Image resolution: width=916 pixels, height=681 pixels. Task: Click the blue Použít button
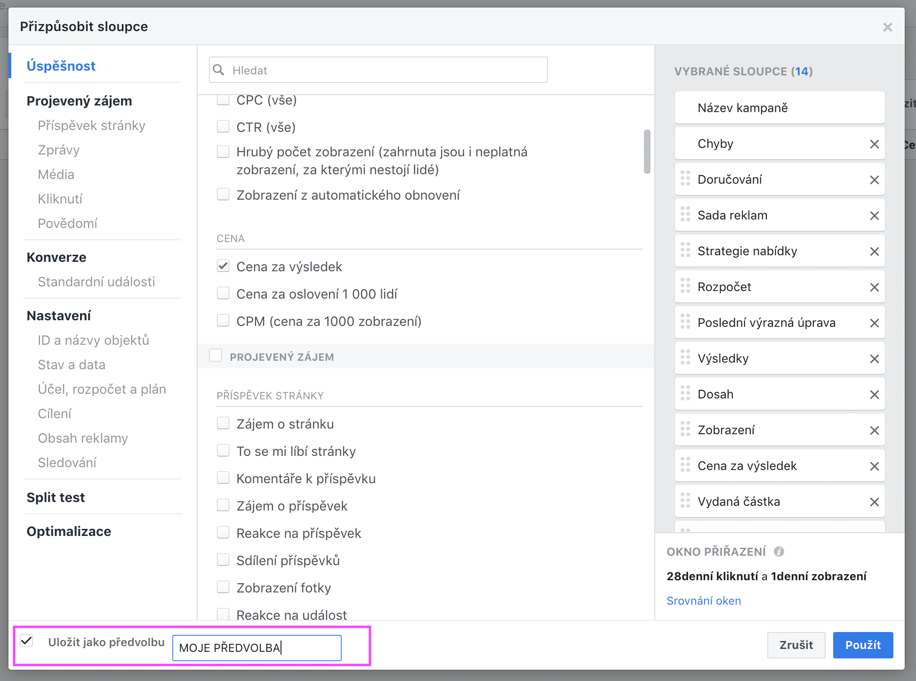point(862,645)
